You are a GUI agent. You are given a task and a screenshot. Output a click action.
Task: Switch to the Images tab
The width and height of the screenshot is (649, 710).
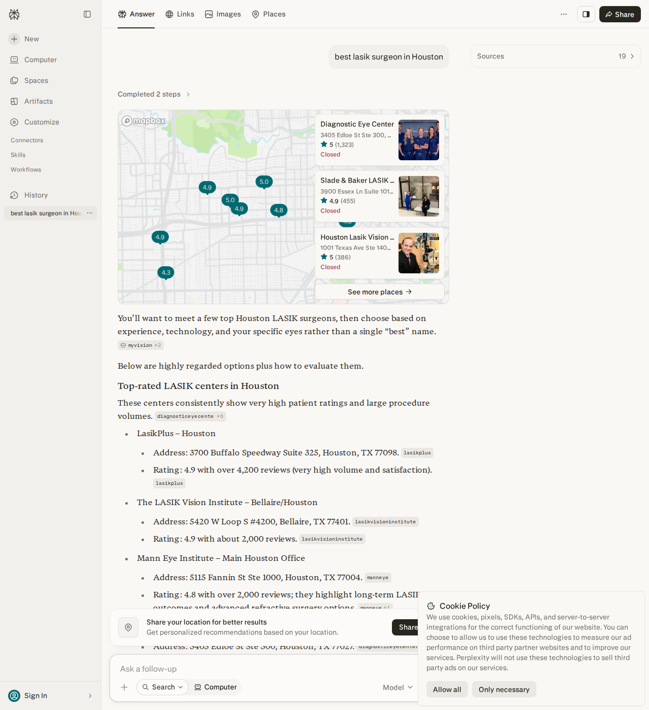223,14
